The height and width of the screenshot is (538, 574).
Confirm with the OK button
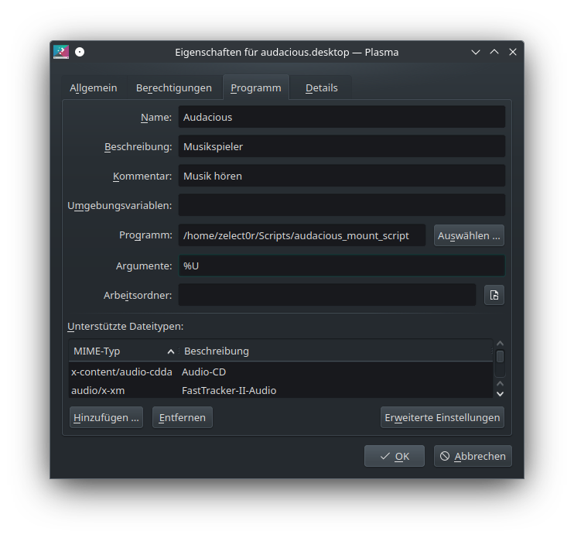click(x=395, y=456)
